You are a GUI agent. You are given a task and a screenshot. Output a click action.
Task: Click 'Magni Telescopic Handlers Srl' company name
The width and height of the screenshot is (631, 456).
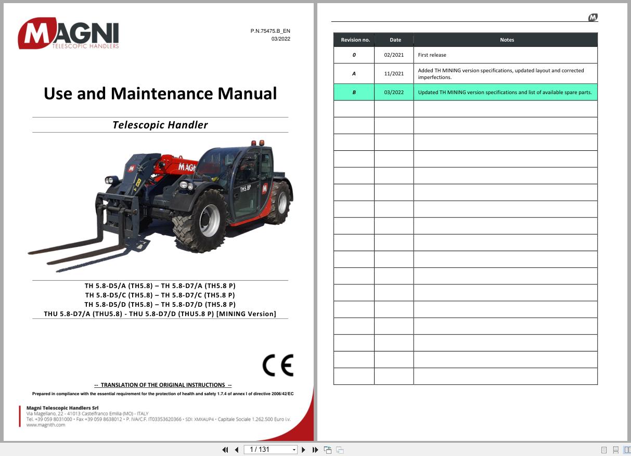62,408
